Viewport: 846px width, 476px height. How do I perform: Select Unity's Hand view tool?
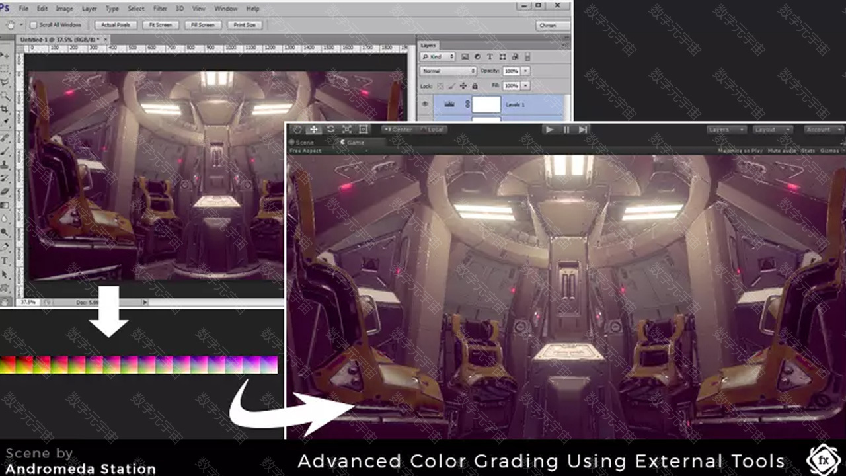pyautogui.click(x=297, y=130)
